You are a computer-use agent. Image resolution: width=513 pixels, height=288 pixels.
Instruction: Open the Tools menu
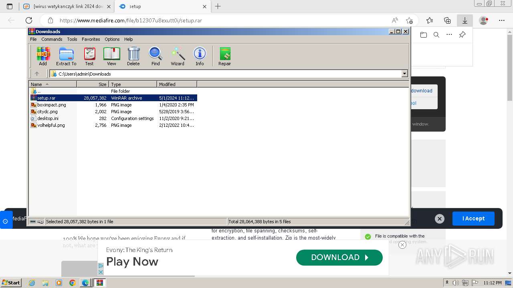(x=72, y=39)
